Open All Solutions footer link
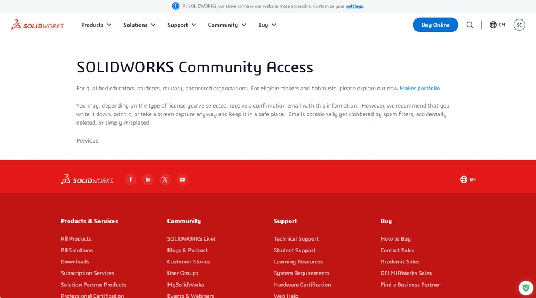 point(76,250)
